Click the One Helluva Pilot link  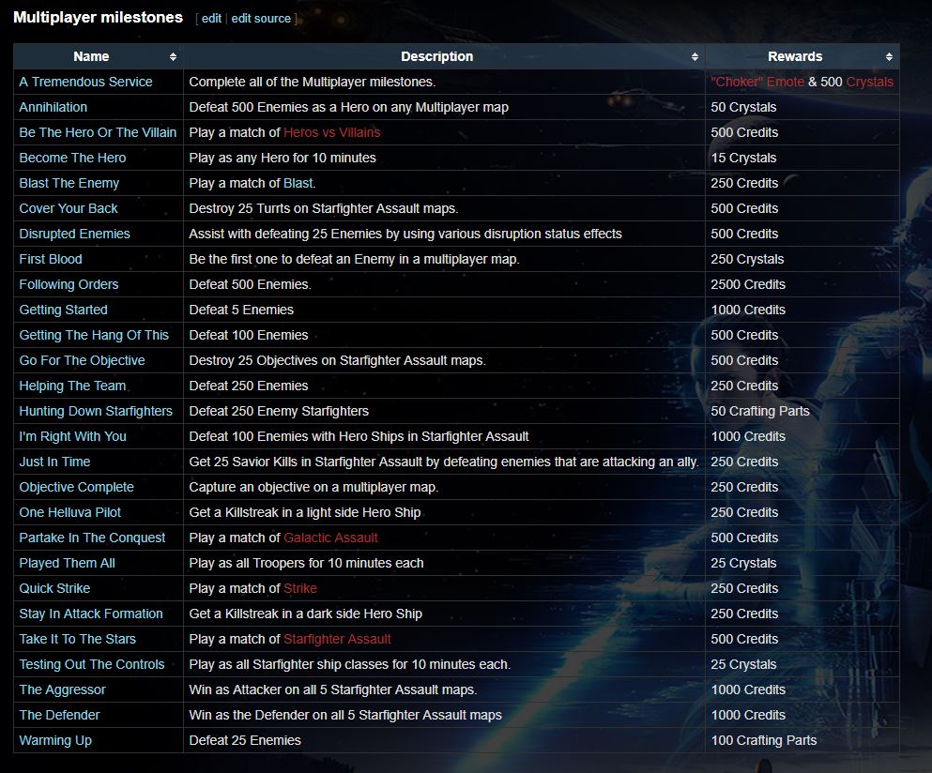70,512
